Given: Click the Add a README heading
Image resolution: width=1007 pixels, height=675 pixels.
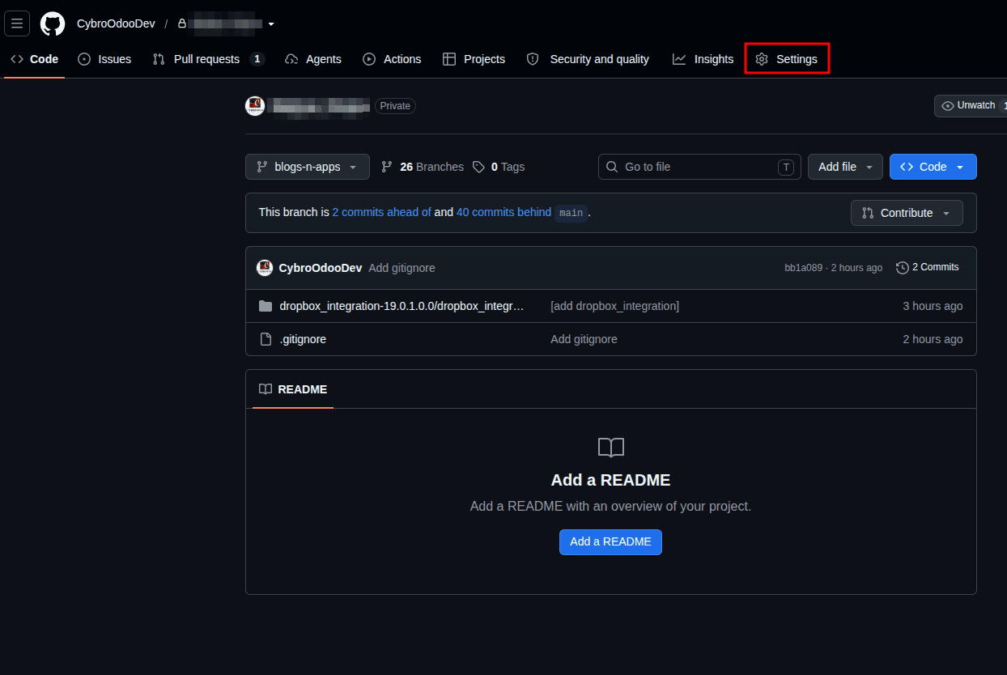Looking at the screenshot, I should point(611,480).
